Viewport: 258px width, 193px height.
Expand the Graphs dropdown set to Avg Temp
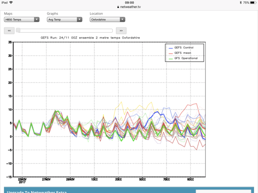coord(64,19)
